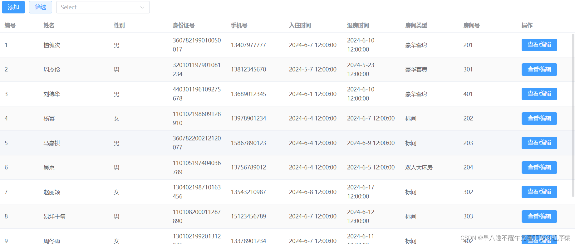The image size is (575, 244).
Task: Click the 筛选 filter button
Action: pyautogui.click(x=41, y=7)
